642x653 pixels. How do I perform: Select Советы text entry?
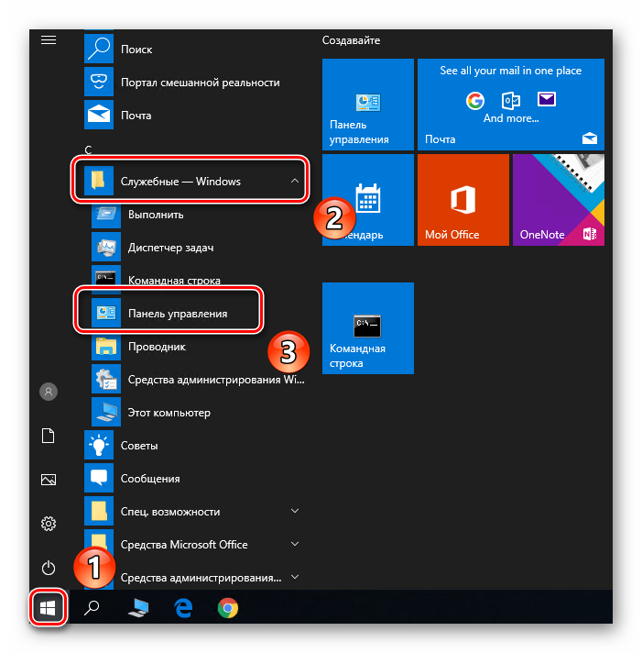[x=139, y=446]
